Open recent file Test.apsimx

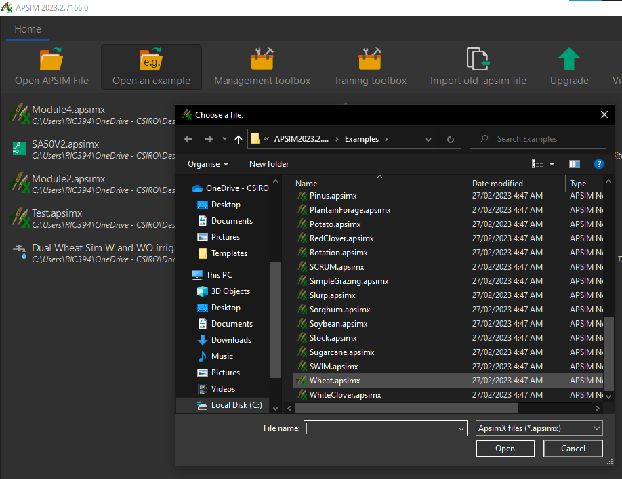pos(91,218)
